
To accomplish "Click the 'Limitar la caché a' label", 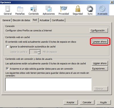I will pyautogui.click(x=19, y=52).
